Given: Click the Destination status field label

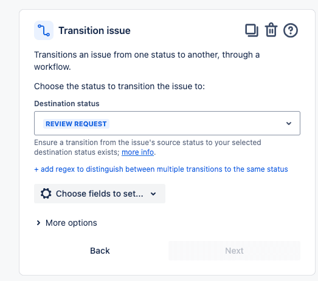Looking at the screenshot, I should point(67,103).
